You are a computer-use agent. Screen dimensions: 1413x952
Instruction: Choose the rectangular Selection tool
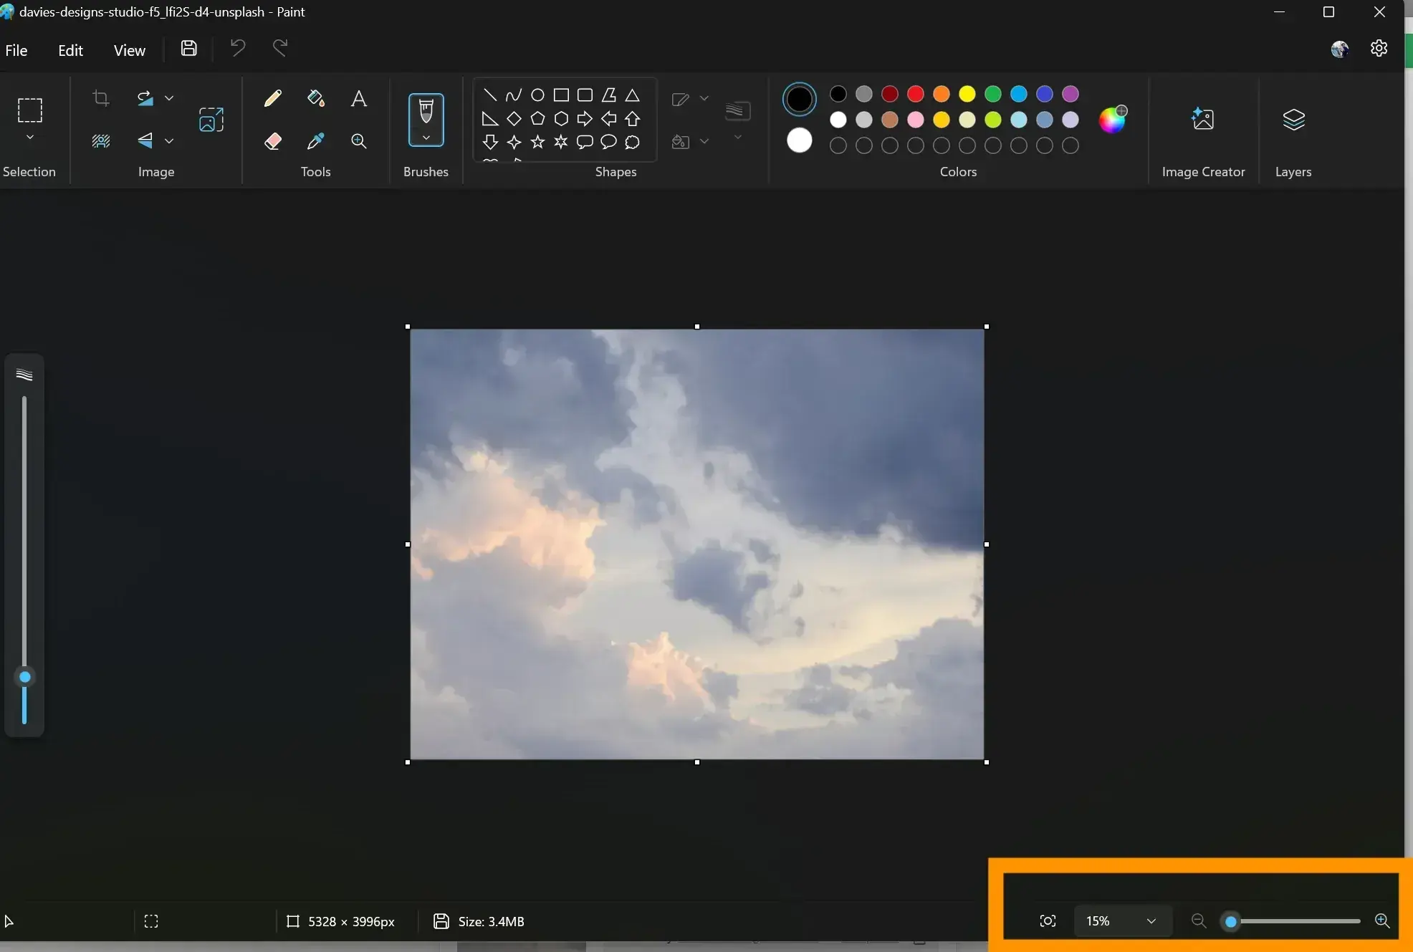[x=30, y=110]
